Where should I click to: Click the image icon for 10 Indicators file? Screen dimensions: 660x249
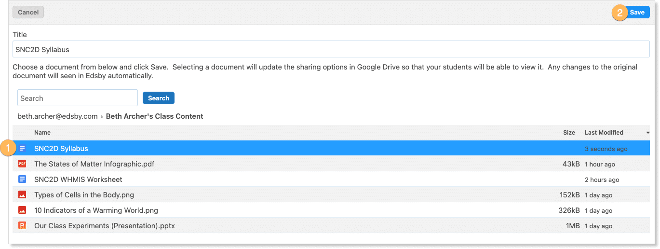click(22, 210)
